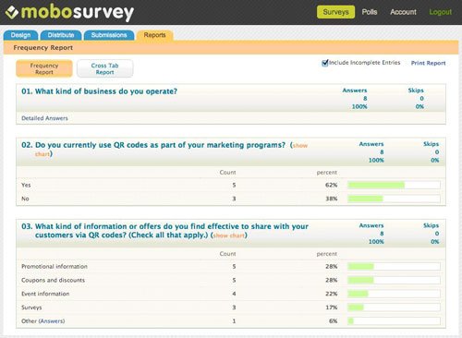Click the Logout link
Viewport: 462px width, 338px height.
(441, 12)
